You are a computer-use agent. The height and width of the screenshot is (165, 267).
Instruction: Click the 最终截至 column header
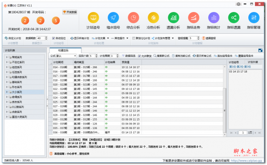click(89, 62)
